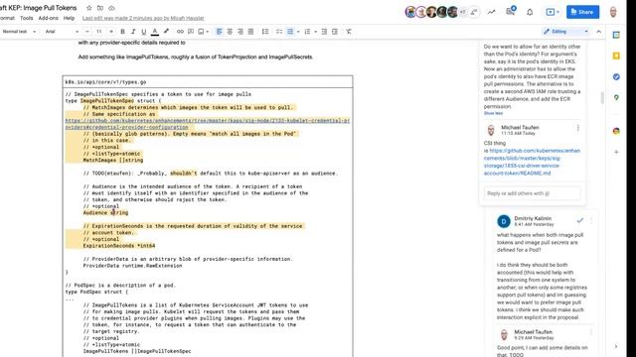This screenshot has height=357, width=636.
Task: Click Show less in the comment
Action: point(493,113)
